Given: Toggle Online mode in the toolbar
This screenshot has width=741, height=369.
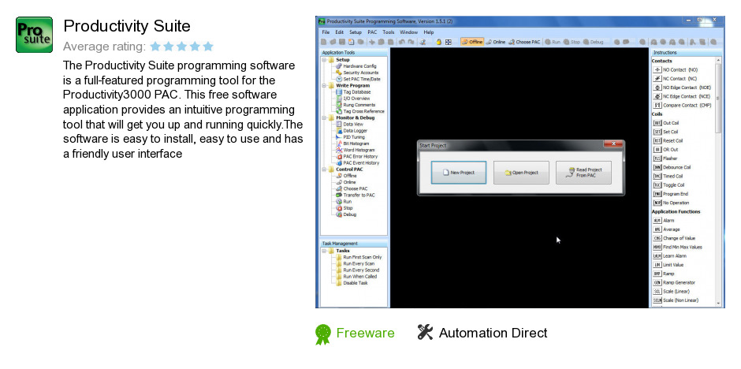Looking at the screenshot, I should pos(496,42).
